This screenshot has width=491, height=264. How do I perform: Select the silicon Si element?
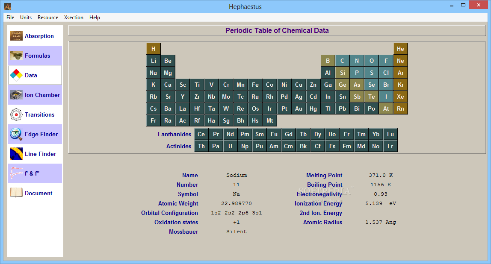tap(342, 73)
